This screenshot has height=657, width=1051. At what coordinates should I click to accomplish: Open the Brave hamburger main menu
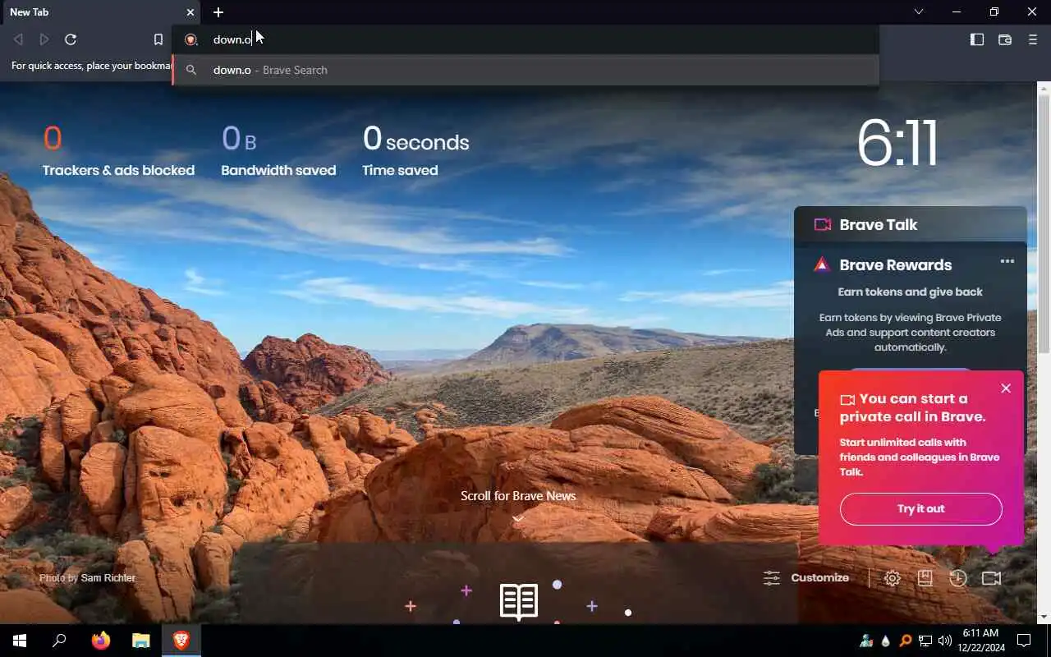pos(1033,39)
